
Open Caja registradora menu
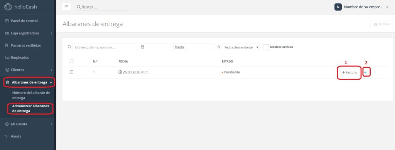click(x=25, y=33)
